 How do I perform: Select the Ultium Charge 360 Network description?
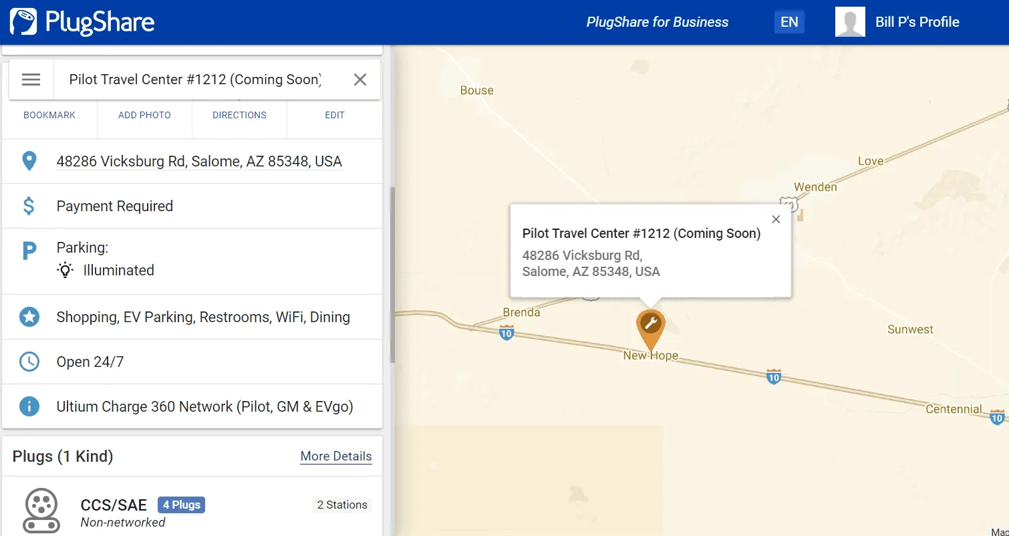(x=204, y=406)
